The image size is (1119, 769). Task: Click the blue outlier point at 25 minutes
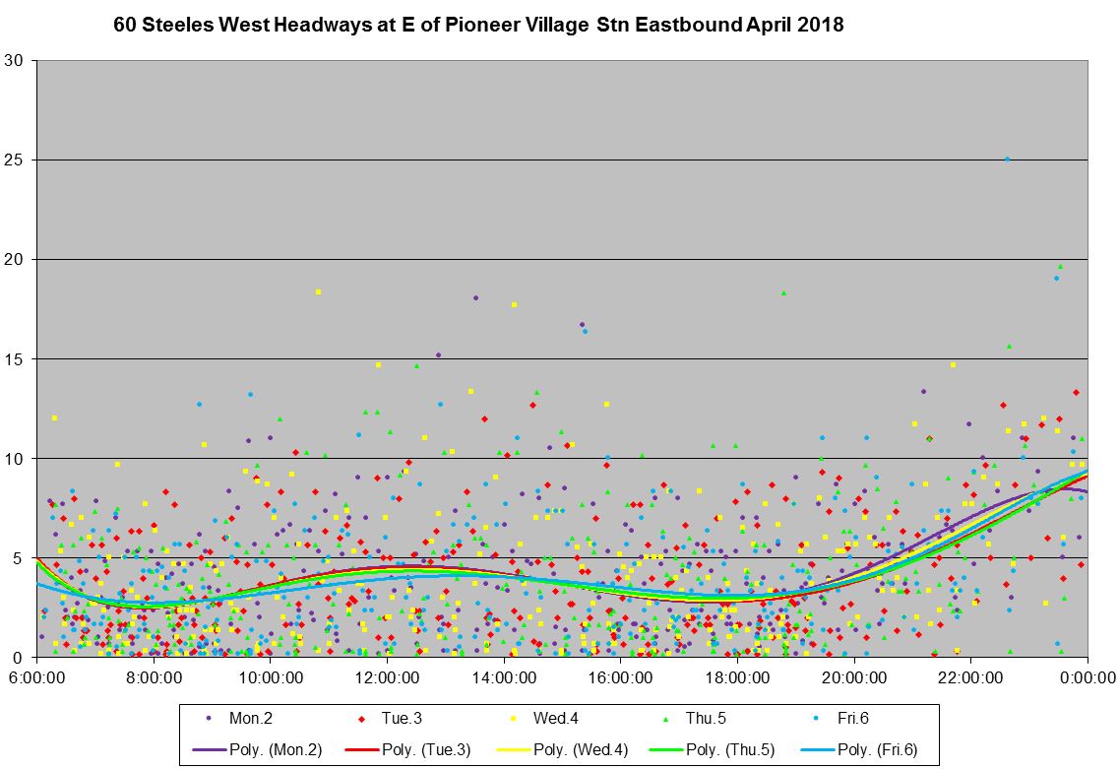[1007, 159]
